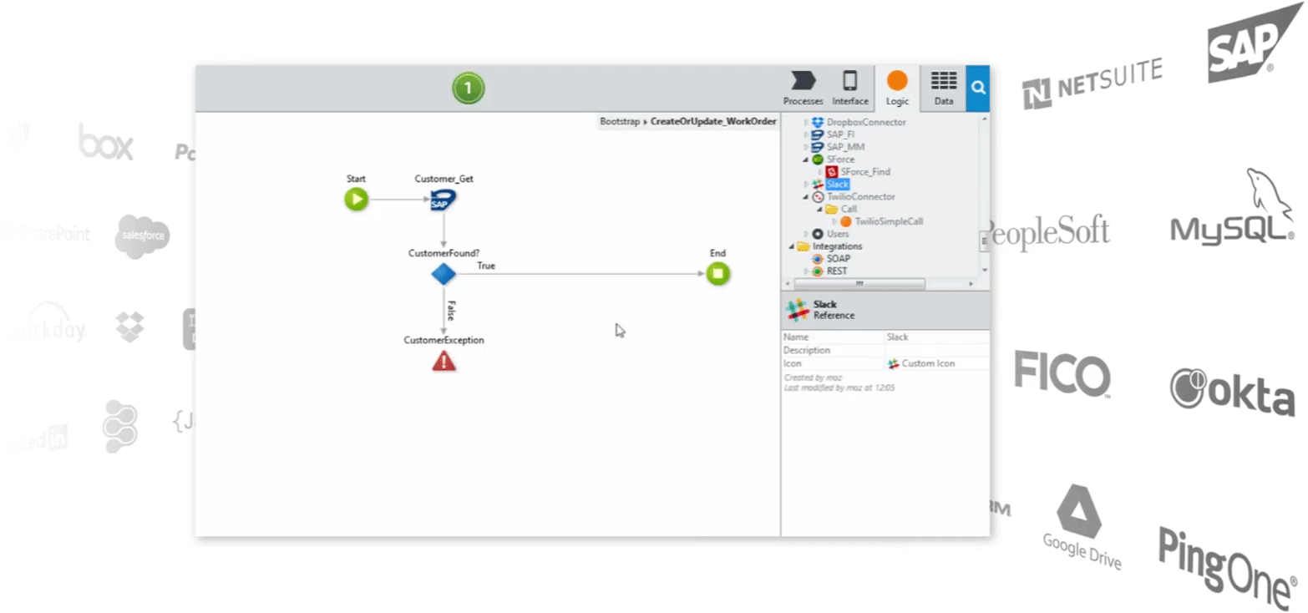
Task: Expand the REST integrations node
Action: pos(806,272)
